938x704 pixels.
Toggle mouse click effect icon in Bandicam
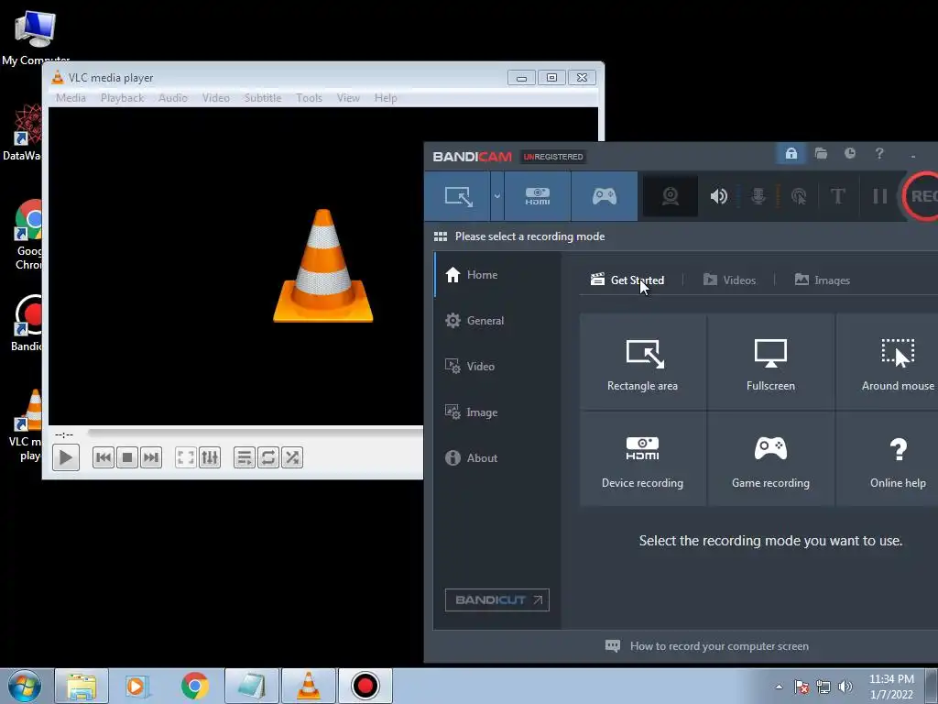[799, 196]
